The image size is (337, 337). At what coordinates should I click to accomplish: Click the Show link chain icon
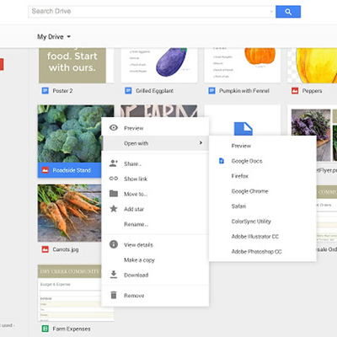pyautogui.click(x=114, y=179)
